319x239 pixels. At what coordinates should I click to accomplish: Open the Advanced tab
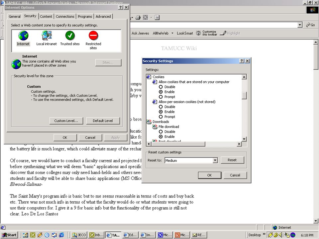103,17
